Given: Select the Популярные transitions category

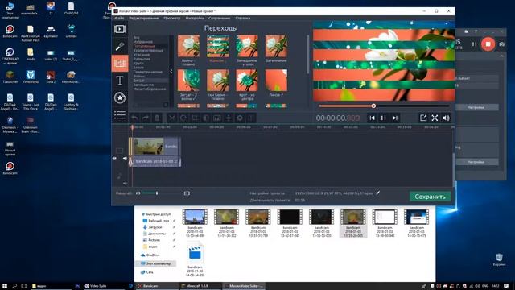Looking at the screenshot, I should tap(144, 46).
